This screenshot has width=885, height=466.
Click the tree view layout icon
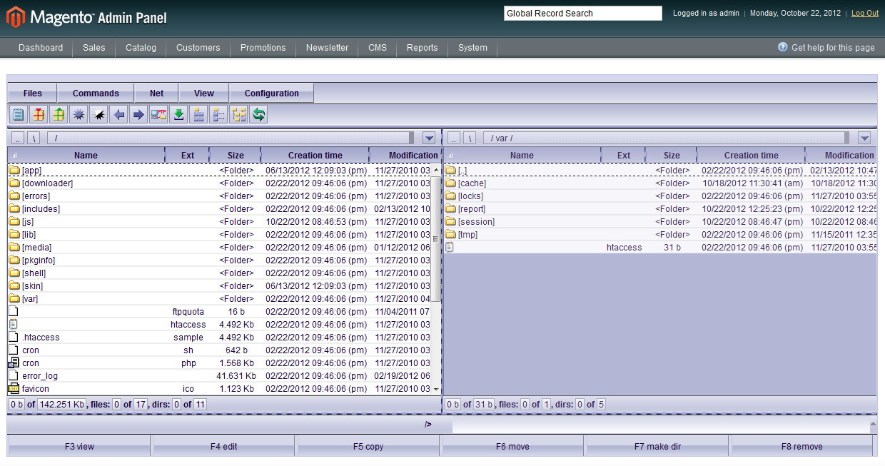pyautogui.click(x=238, y=115)
